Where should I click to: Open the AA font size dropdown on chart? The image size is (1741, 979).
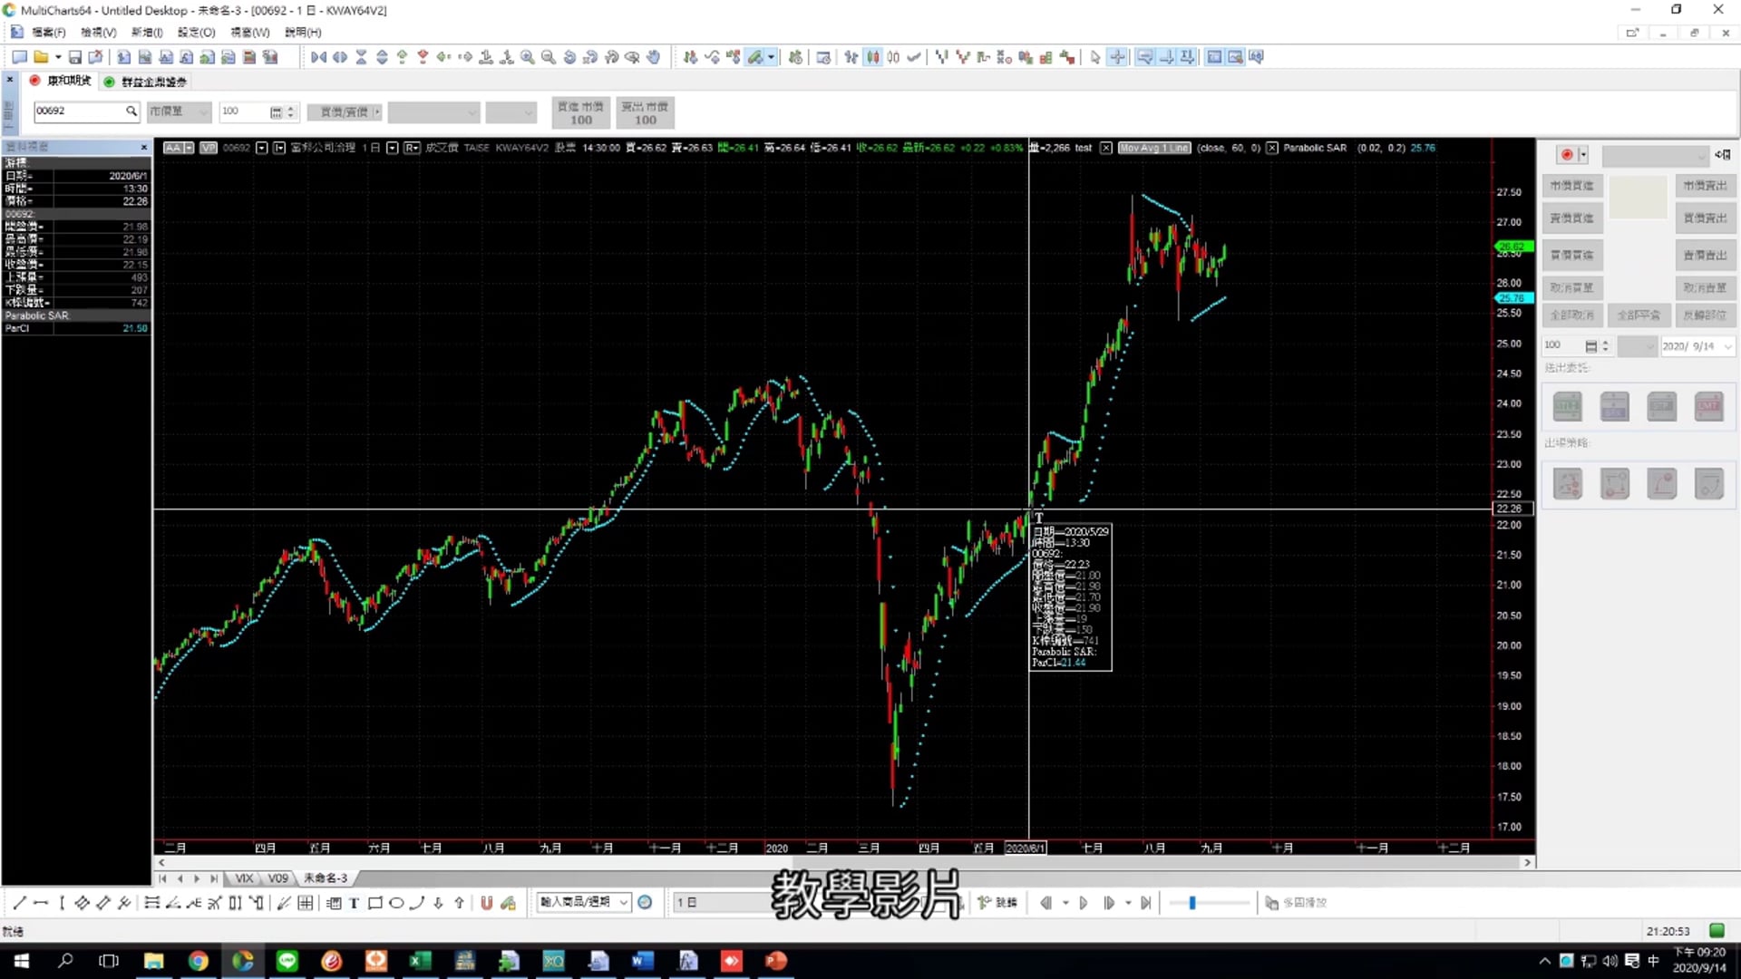pos(189,148)
